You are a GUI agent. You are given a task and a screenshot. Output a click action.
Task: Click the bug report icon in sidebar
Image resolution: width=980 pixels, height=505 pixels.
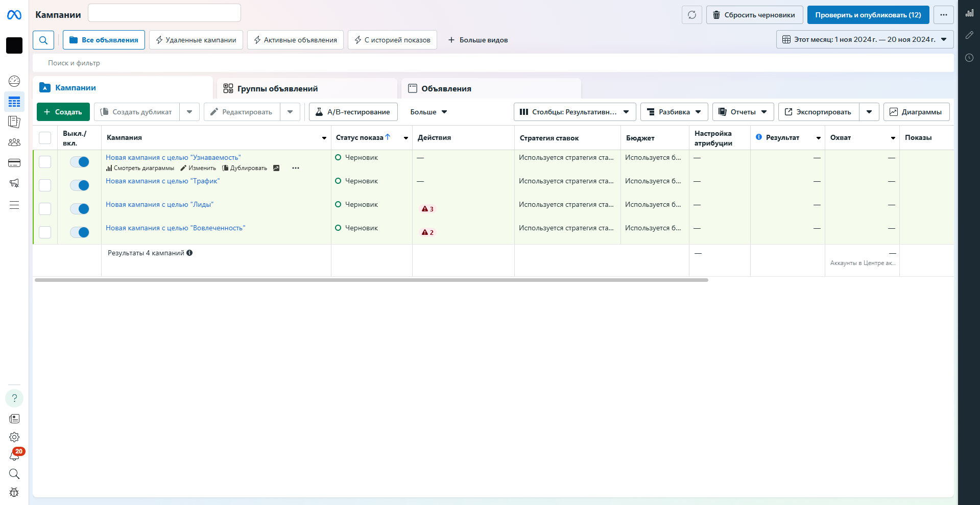coord(14,492)
